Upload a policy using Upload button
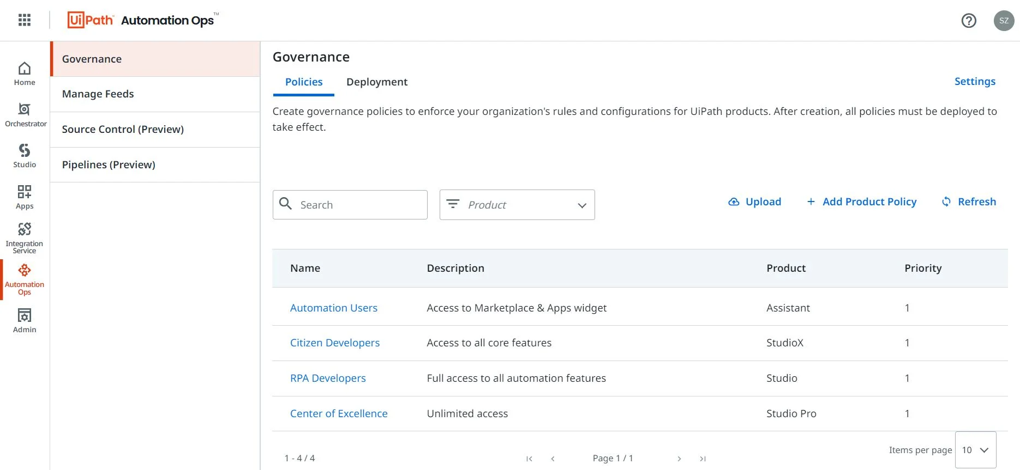Viewport: 1020px width, 470px height. [x=754, y=202]
